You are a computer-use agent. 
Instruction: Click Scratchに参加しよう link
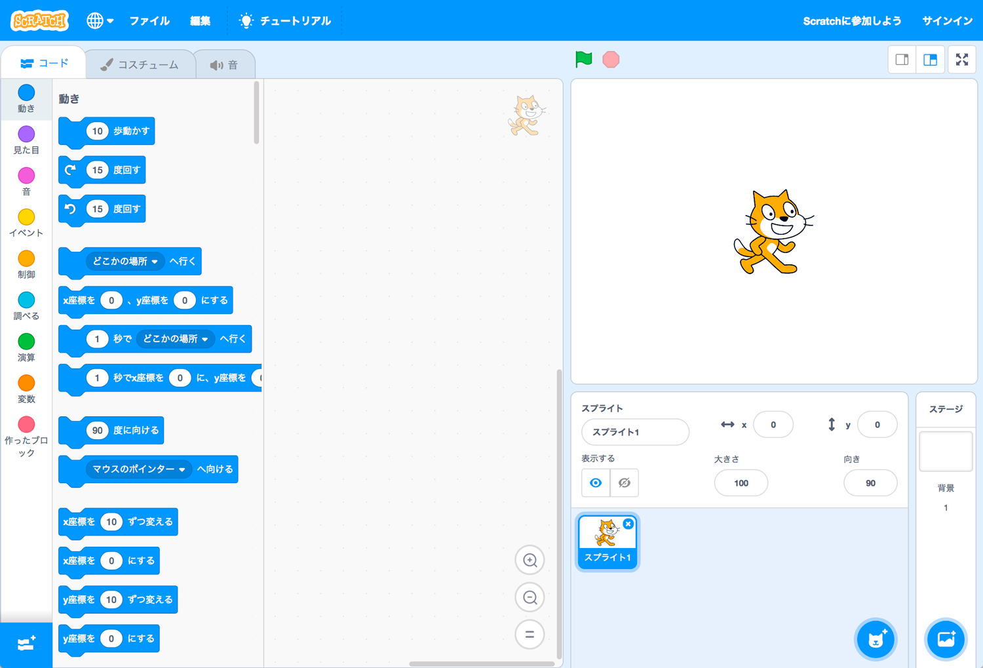click(x=852, y=21)
